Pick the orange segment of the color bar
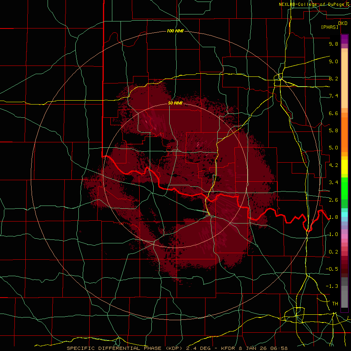 [x=344, y=134]
